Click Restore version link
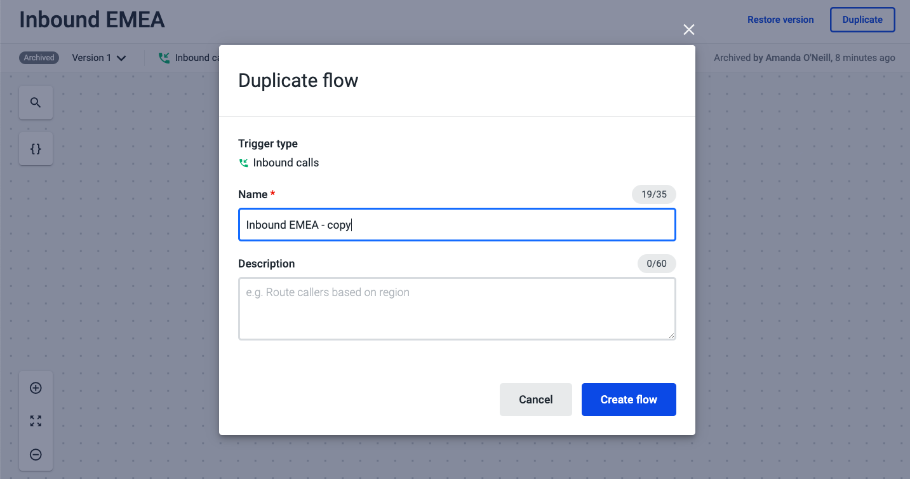The width and height of the screenshot is (910, 479). (780, 20)
